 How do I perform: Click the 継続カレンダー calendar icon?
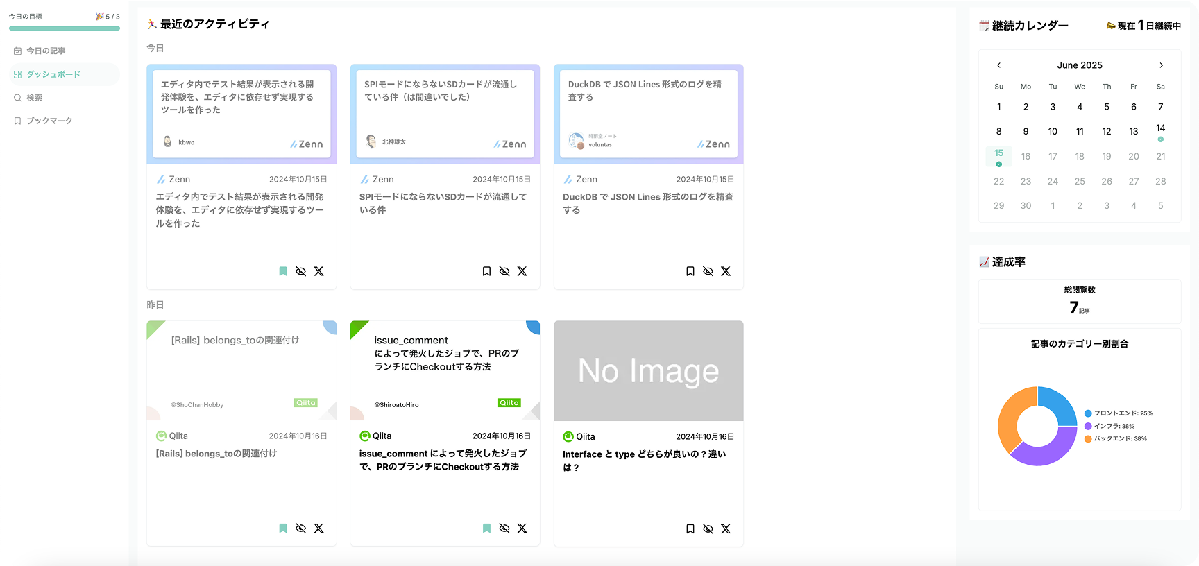click(x=984, y=26)
